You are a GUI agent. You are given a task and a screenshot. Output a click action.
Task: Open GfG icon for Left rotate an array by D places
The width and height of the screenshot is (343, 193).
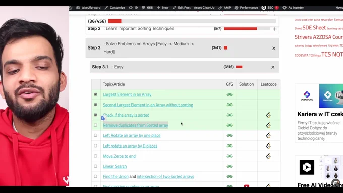(229, 146)
